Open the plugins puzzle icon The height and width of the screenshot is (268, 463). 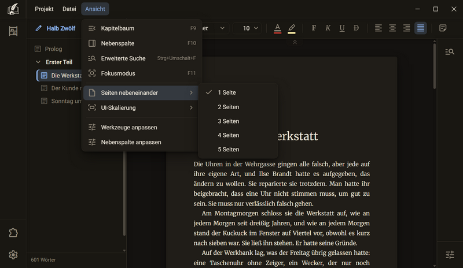point(13,233)
